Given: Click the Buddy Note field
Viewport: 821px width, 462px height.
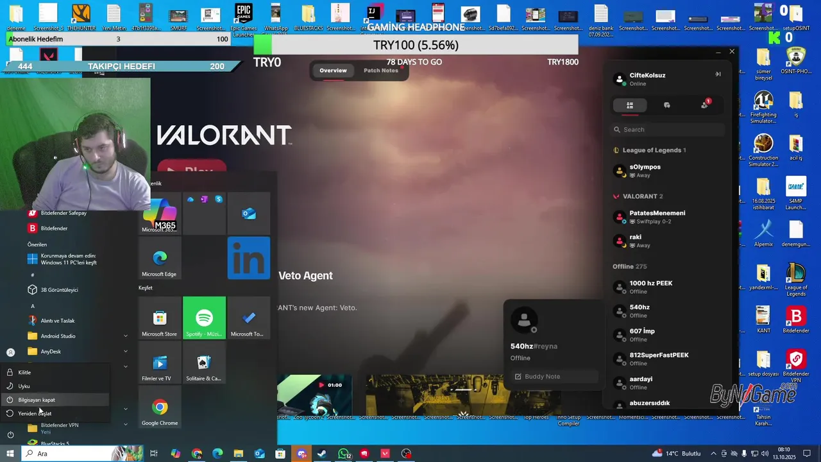Looking at the screenshot, I should 554,377.
